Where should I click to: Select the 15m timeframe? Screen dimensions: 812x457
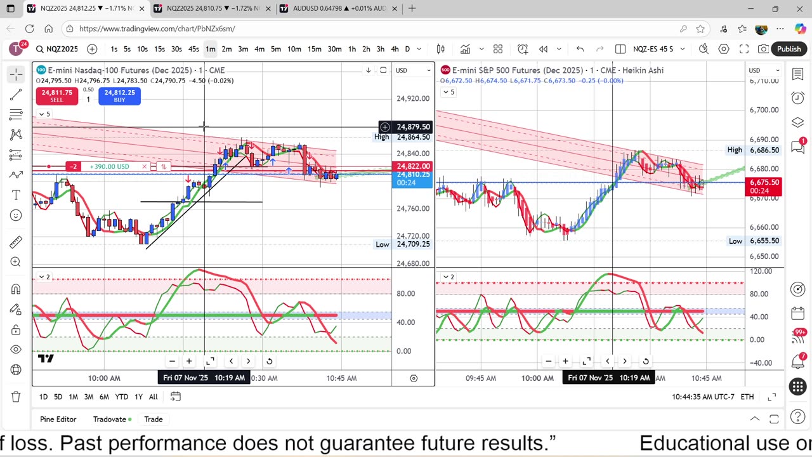(314, 49)
